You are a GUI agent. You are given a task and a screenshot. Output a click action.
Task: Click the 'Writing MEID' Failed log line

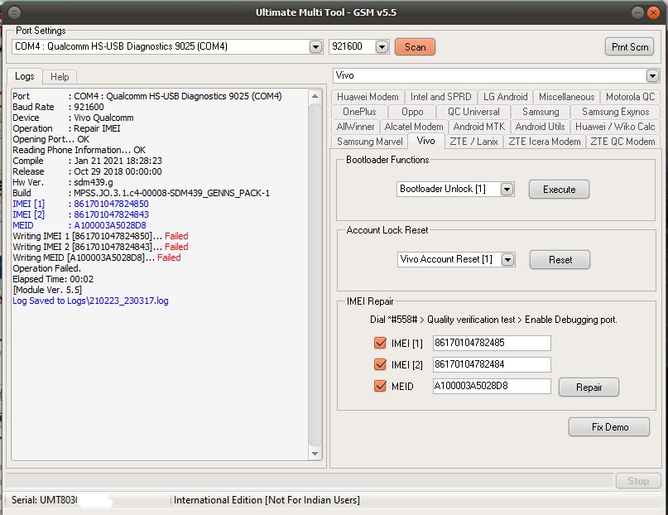click(x=97, y=257)
